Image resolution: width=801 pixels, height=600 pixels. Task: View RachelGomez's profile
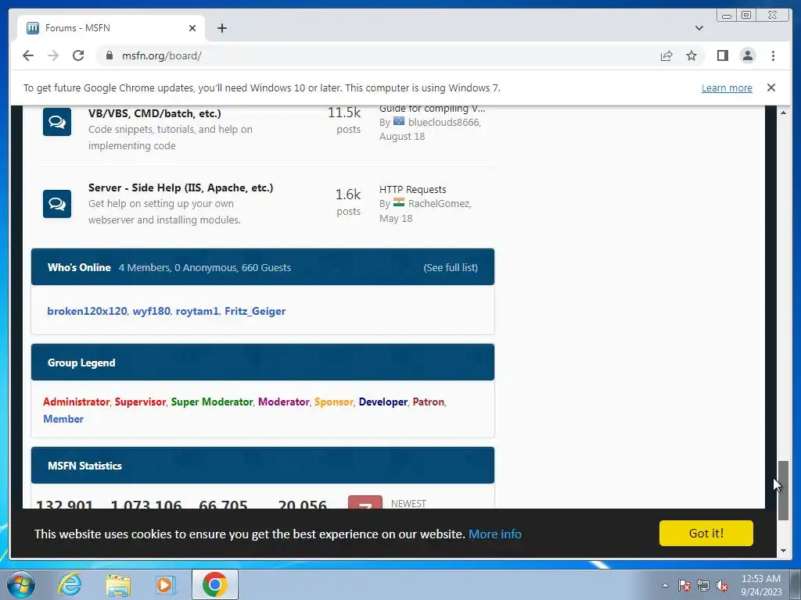pyautogui.click(x=439, y=204)
